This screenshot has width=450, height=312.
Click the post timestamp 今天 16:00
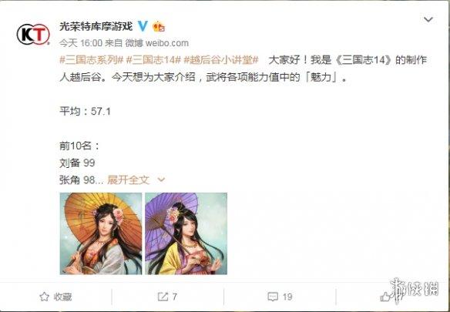(x=81, y=43)
